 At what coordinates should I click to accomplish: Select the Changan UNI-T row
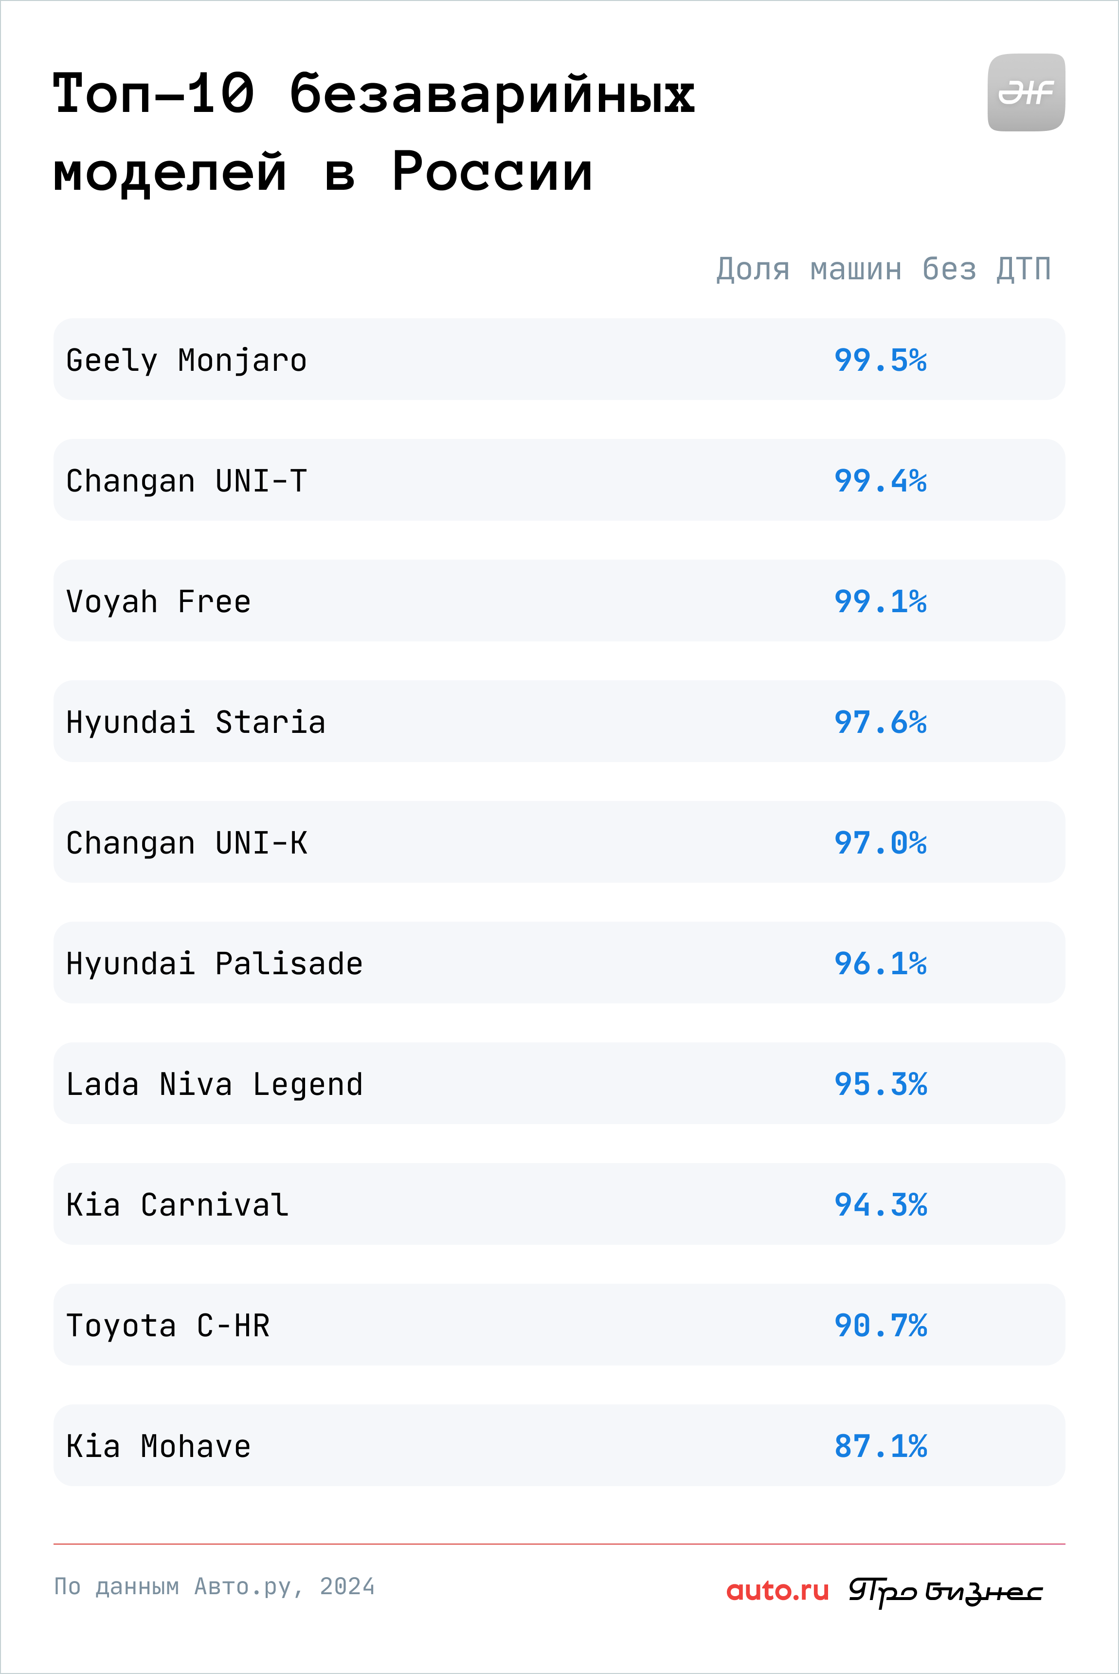click(x=559, y=480)
